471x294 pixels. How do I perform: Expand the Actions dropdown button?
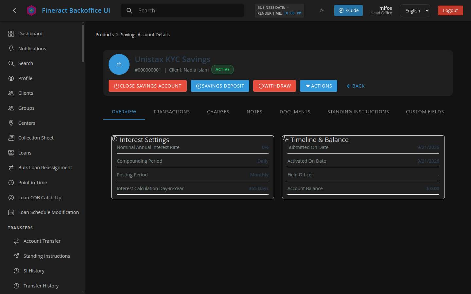tap(319, 86)
